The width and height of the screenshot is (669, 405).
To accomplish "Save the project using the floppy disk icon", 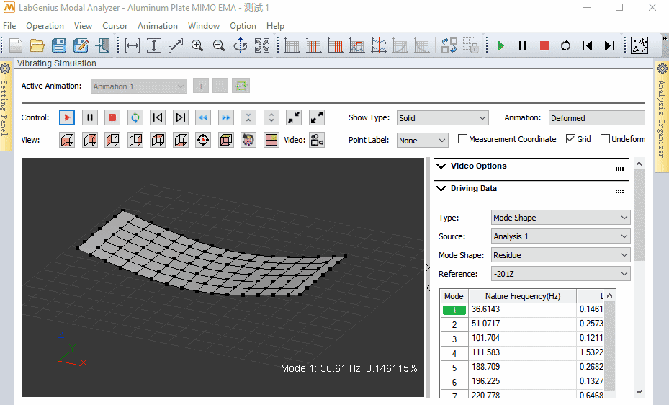I will [59, 45].
